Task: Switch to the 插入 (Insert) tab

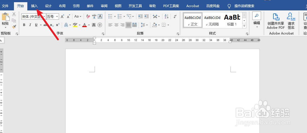Action: click(x=34, y=6)
